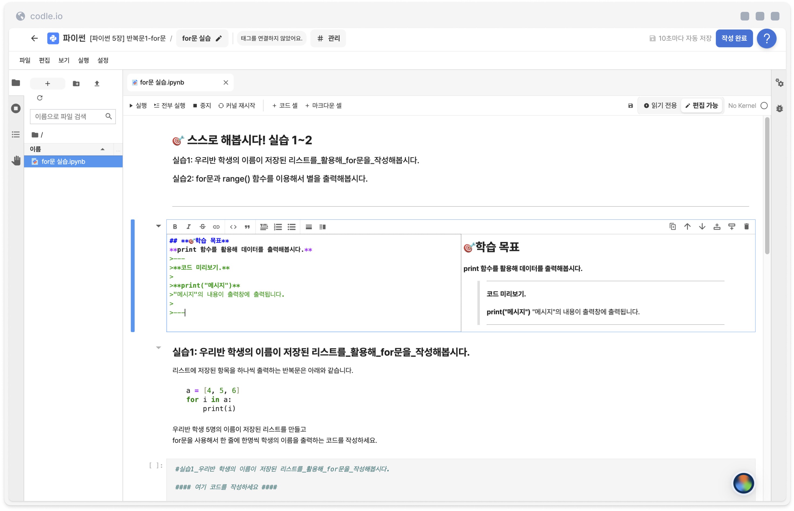Create new folder in file browser
The height and width of the screenshot is (511, 794).
(x=76, y=83)
